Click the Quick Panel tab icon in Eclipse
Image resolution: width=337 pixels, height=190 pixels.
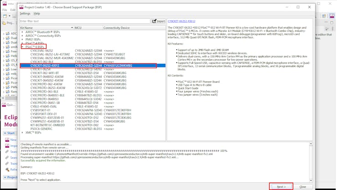(4, 105)
